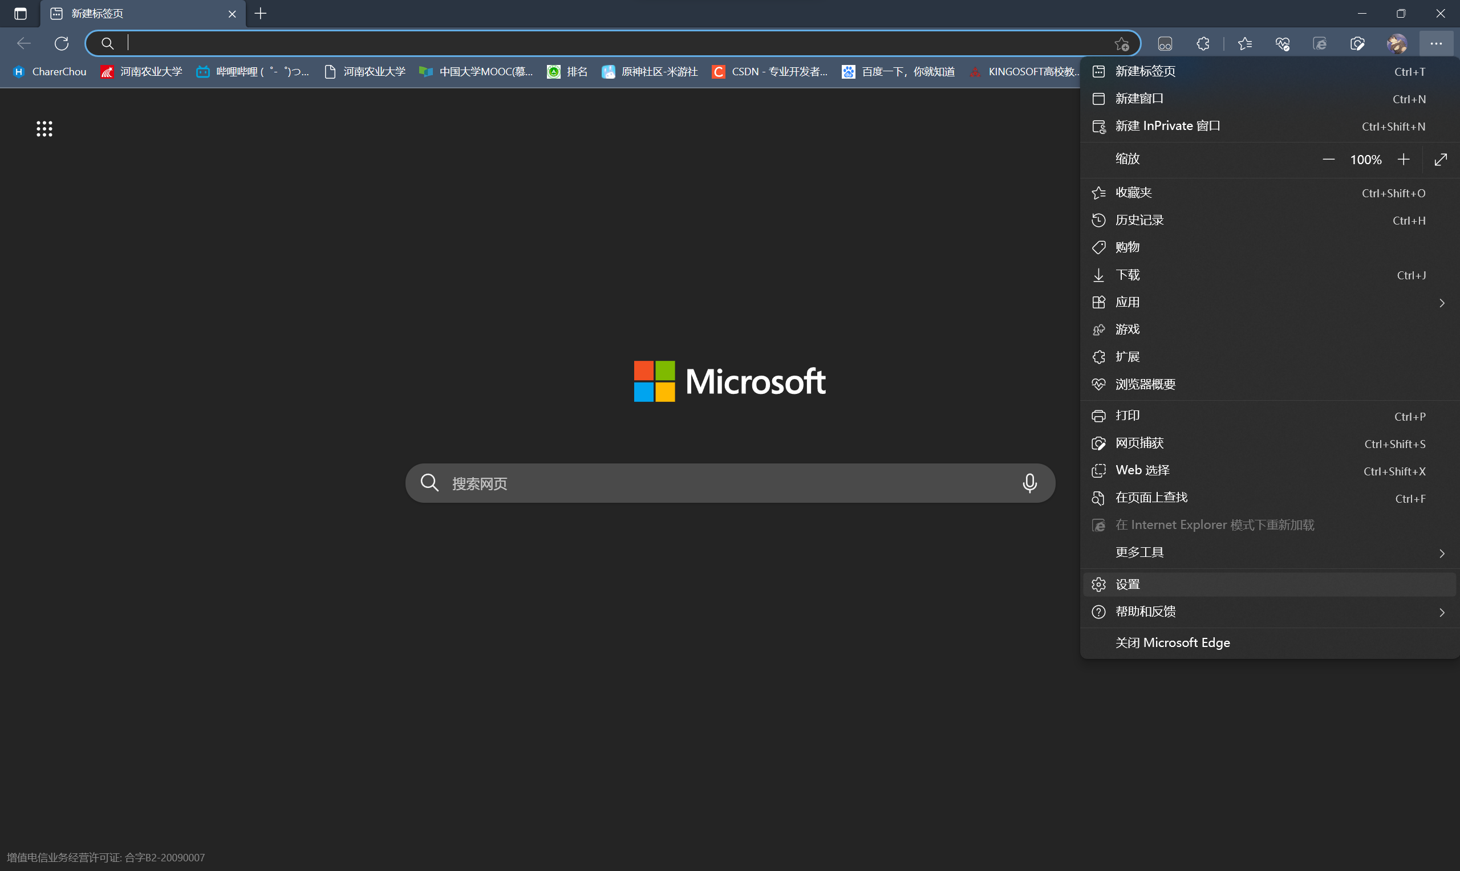Click the back navigation arrow
Screen dimensions: 1460x871
pyautogui.click(x=23, y=43)
